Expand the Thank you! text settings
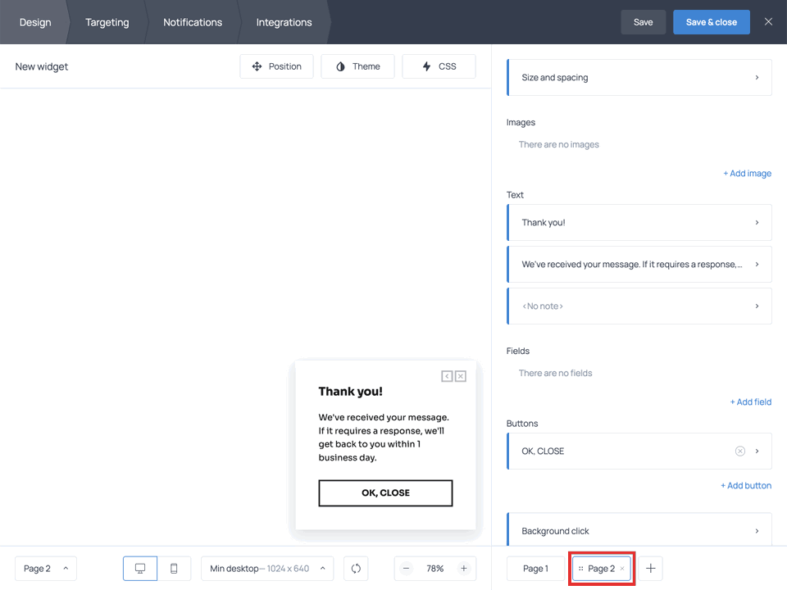787x590 pixels. (x=639, y=223)
